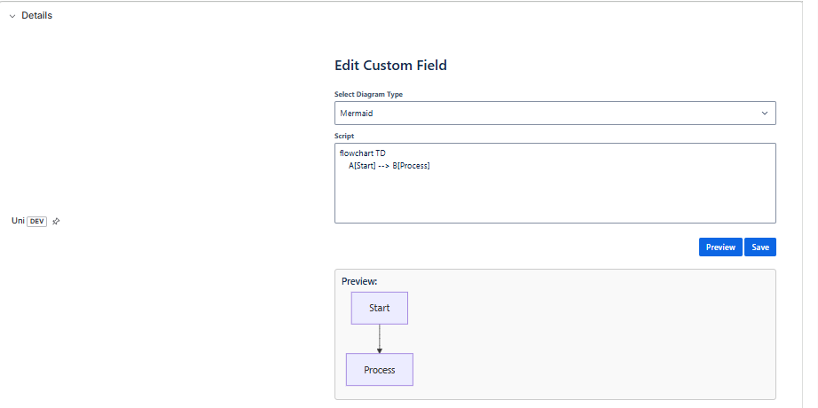Click the Script field label

click(344, 136)
